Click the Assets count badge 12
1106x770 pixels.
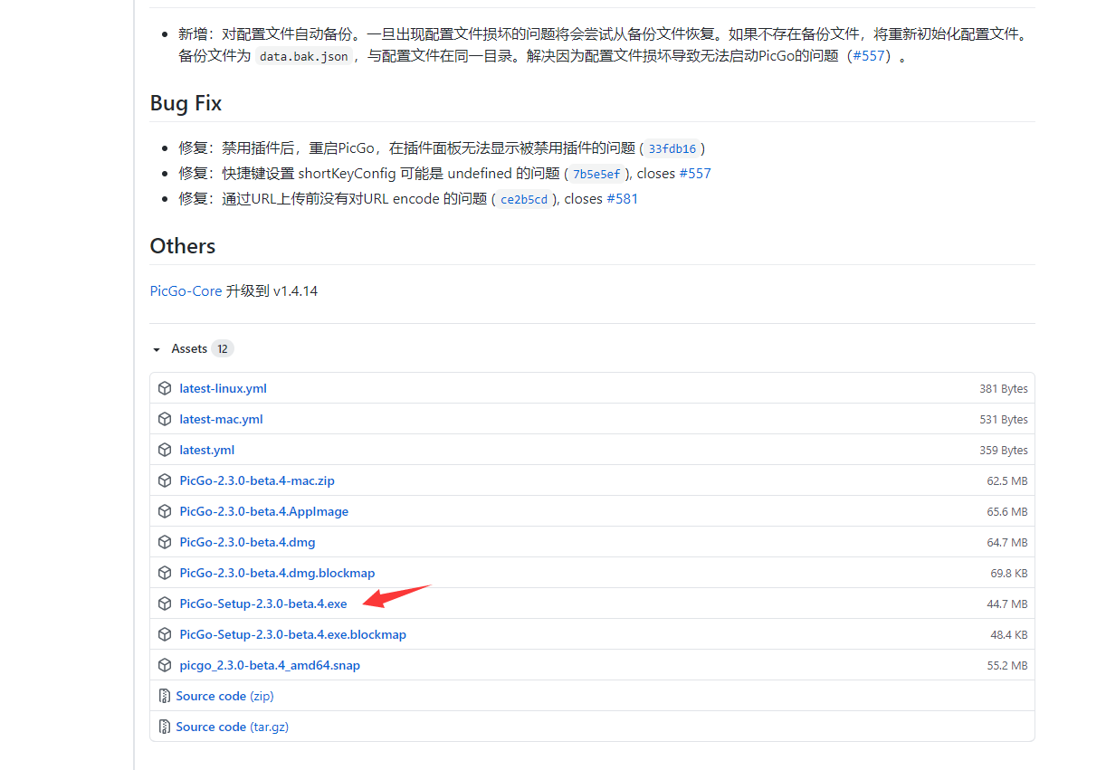pyautogui.click(x=223, y=349)
